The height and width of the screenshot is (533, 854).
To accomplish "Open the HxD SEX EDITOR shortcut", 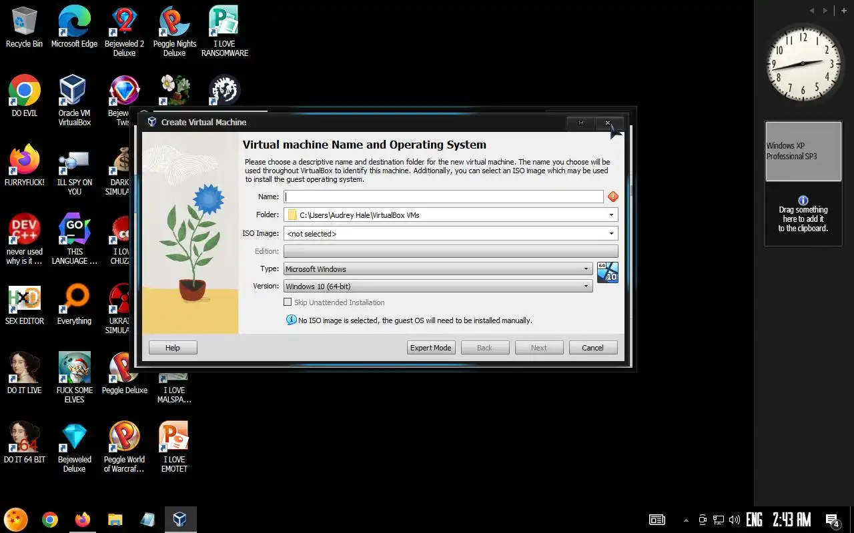I will click(x=24, y=304).
